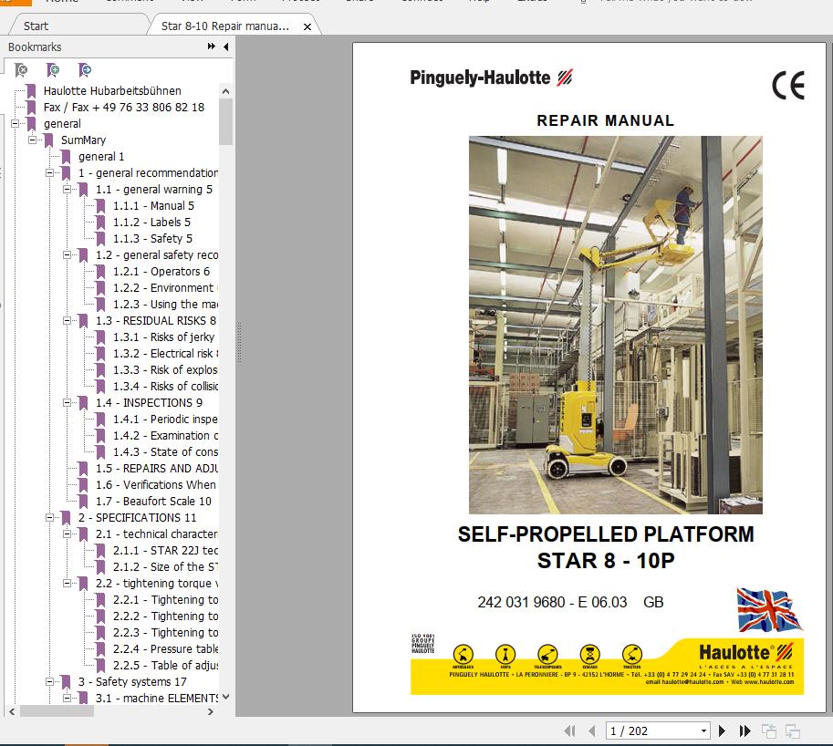This screenshot has height=746, width=833.
Task: Collapse the 'SumMary' bookmark node
Action: point(33,140)
